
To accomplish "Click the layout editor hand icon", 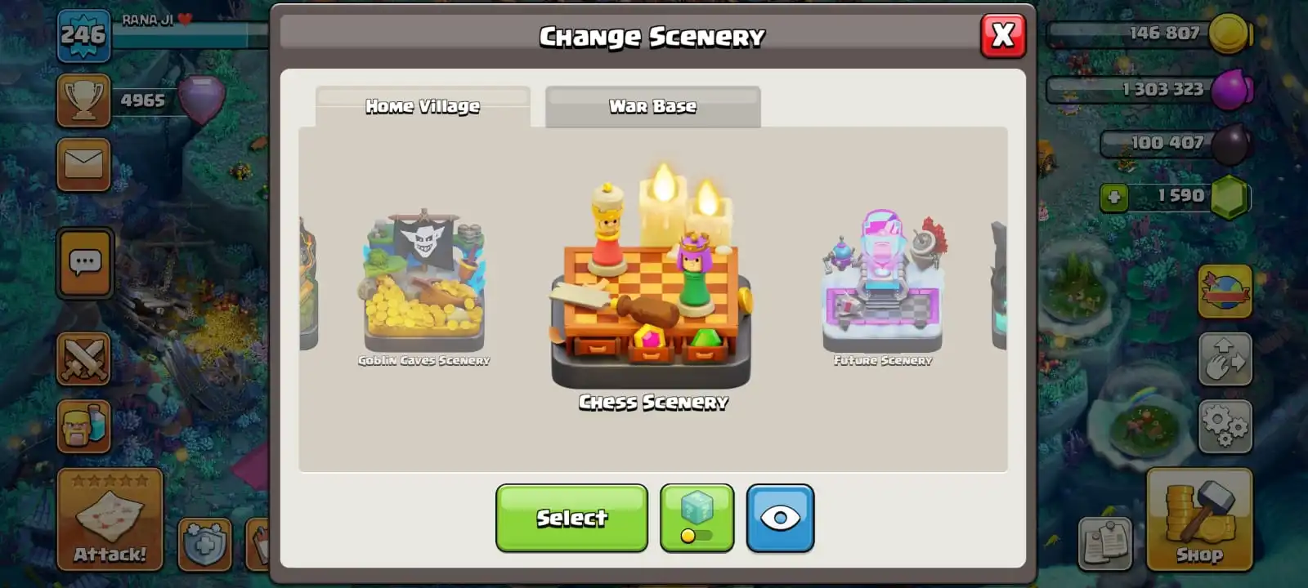I will [x=1225, y=359].
